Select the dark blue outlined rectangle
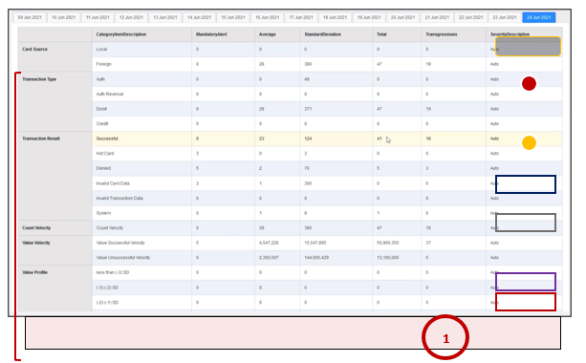The height and width of the screenshot is (363, 586). click(526, 184)
